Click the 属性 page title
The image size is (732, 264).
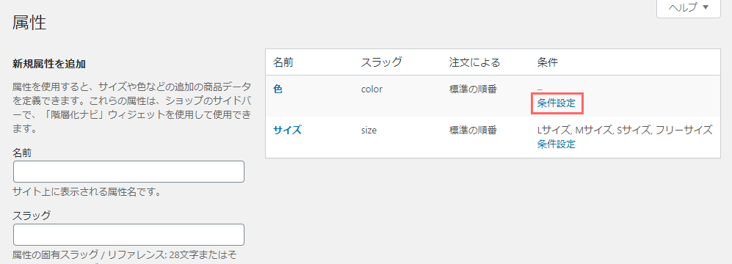29,23
